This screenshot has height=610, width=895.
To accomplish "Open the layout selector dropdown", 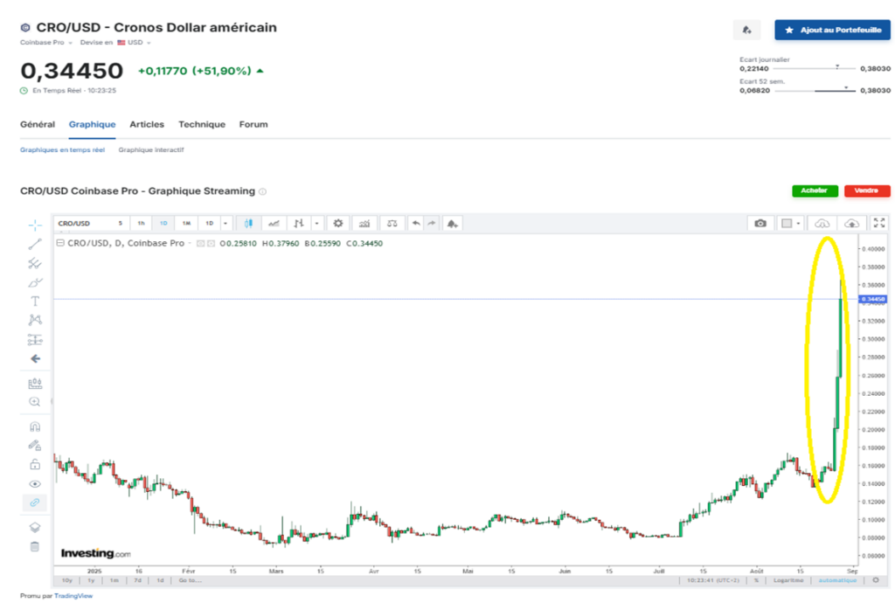I will coord(790,223).
